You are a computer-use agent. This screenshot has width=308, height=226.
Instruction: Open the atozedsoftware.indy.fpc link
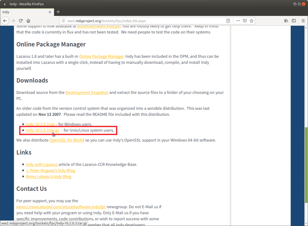[99, 27]
